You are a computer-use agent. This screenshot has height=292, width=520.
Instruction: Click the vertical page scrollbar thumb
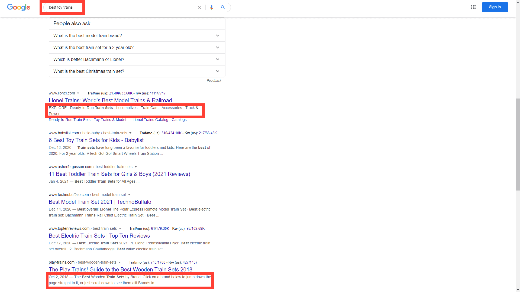point(518,145)
